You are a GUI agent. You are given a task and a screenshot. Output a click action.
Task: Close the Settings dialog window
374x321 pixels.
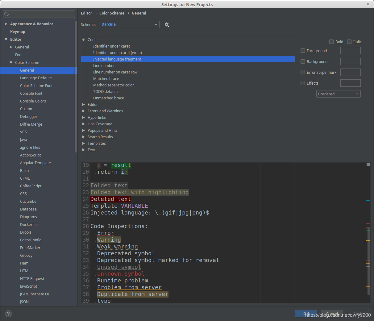(x=368, y=4)
